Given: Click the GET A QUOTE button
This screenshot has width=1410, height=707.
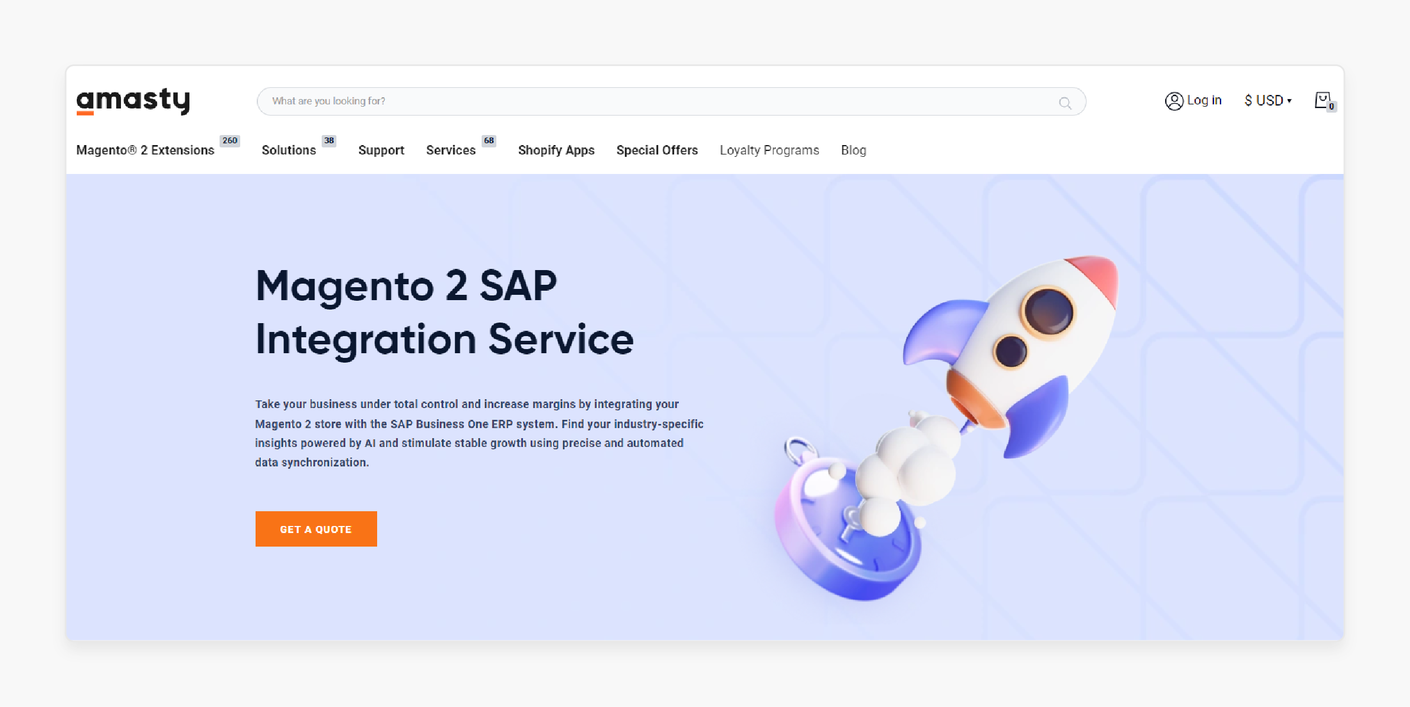Looking at the screenshot, I should tap(316, 529).
